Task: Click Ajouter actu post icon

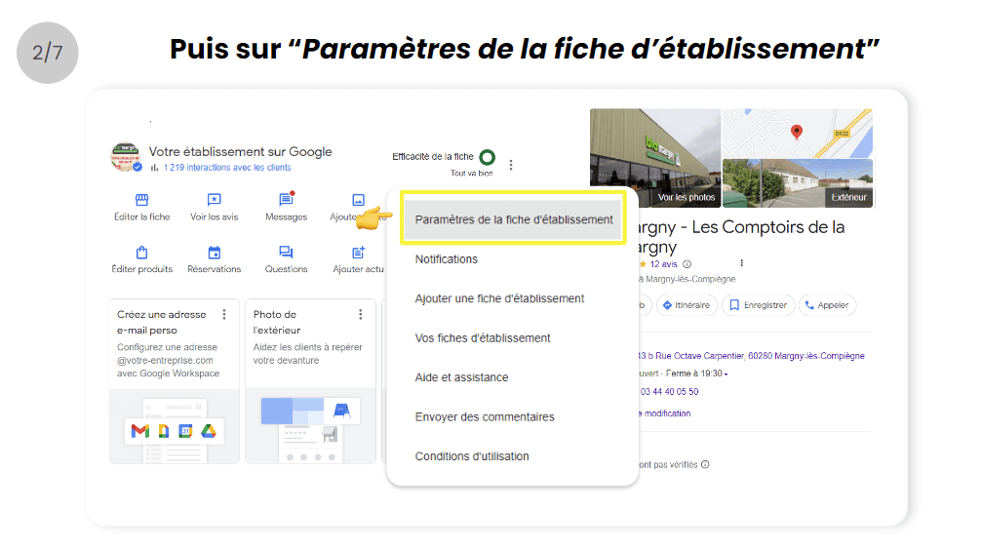Action: coord(358,253)
